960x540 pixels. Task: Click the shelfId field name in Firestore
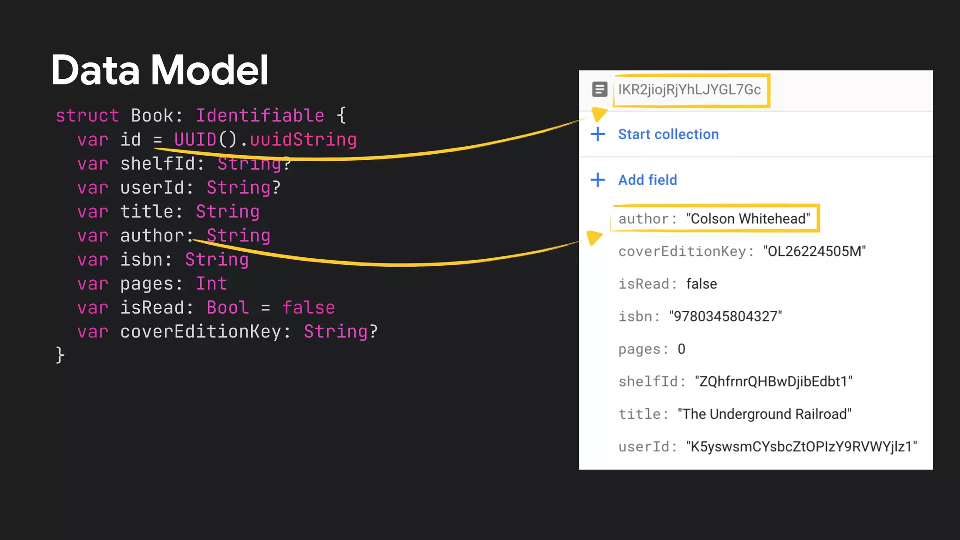652,382
